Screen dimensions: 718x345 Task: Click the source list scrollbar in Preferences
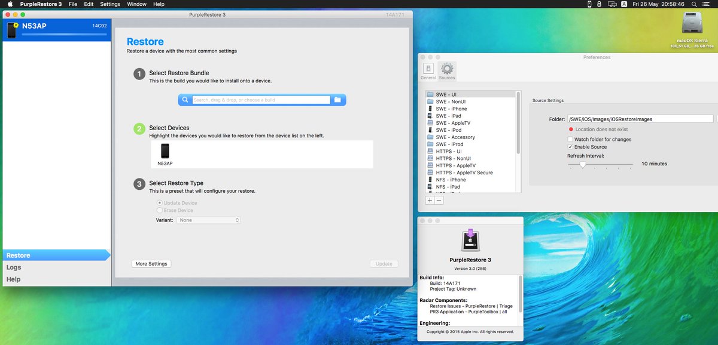518,122
